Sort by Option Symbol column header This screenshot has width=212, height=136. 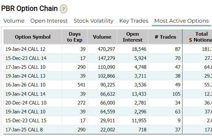pyautogui.click(x=33, y=37)
